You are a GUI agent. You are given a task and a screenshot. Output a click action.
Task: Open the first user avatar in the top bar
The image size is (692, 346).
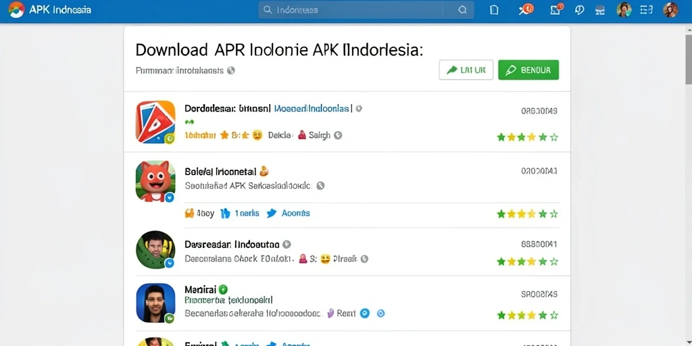624,9
